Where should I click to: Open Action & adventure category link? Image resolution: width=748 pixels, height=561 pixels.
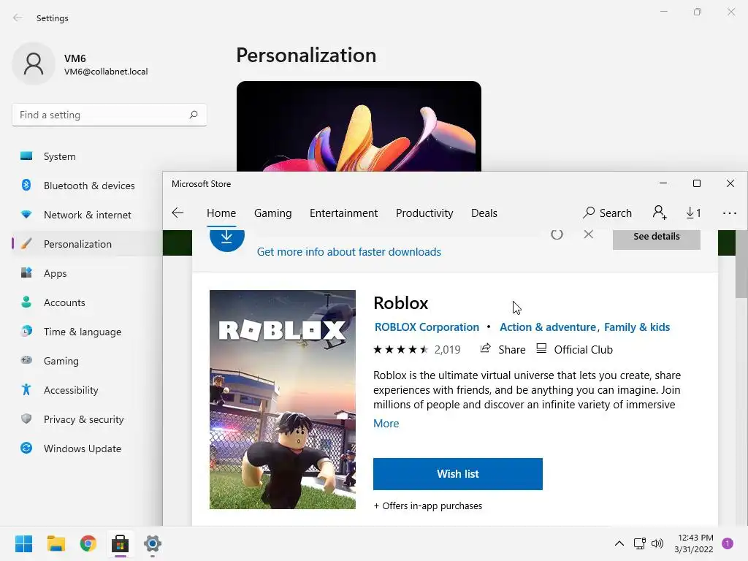[548, 327]
